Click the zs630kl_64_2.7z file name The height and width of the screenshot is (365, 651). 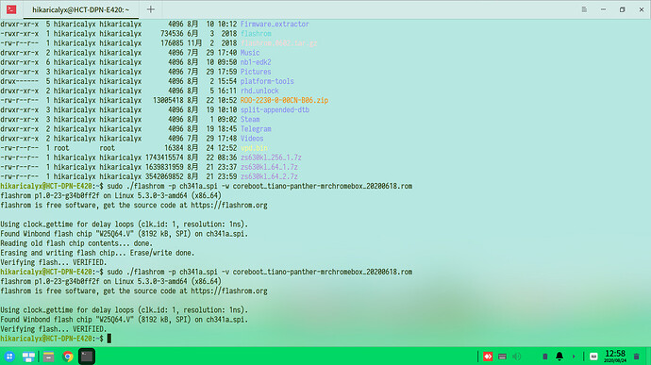coord(269,177)
